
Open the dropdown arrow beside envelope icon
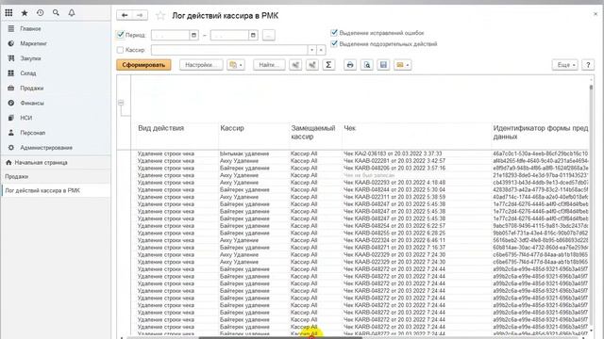click(x=408, y=65)
